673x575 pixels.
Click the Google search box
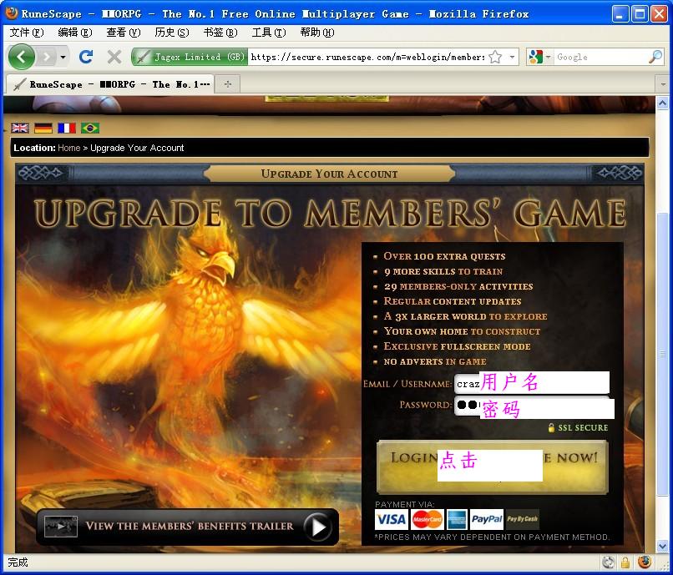(600, 57)
